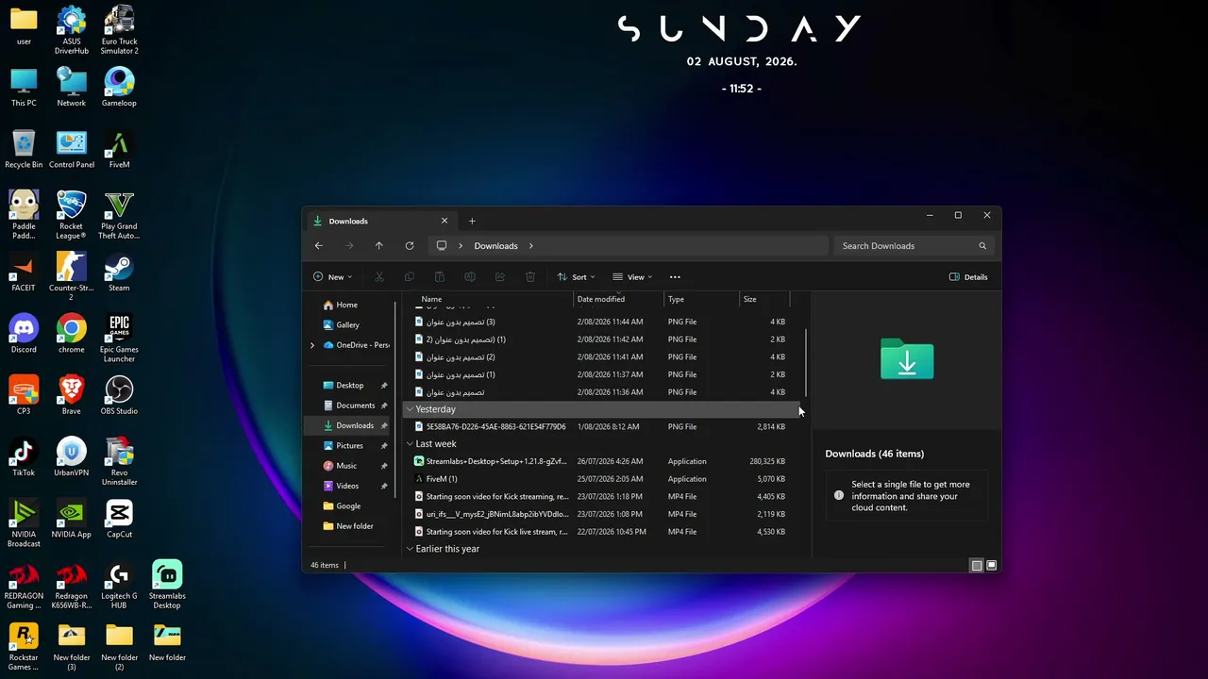The height and width of the screenshot is (679, 1208).
Task: Collapse the Last week file group
Action: 410,444
